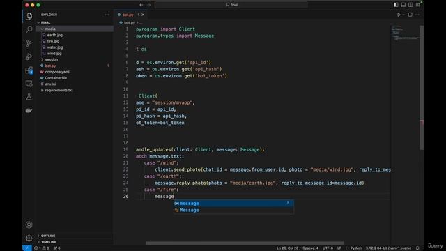
Task: Expand the TIMELINE section
Action: pos(48,242)
